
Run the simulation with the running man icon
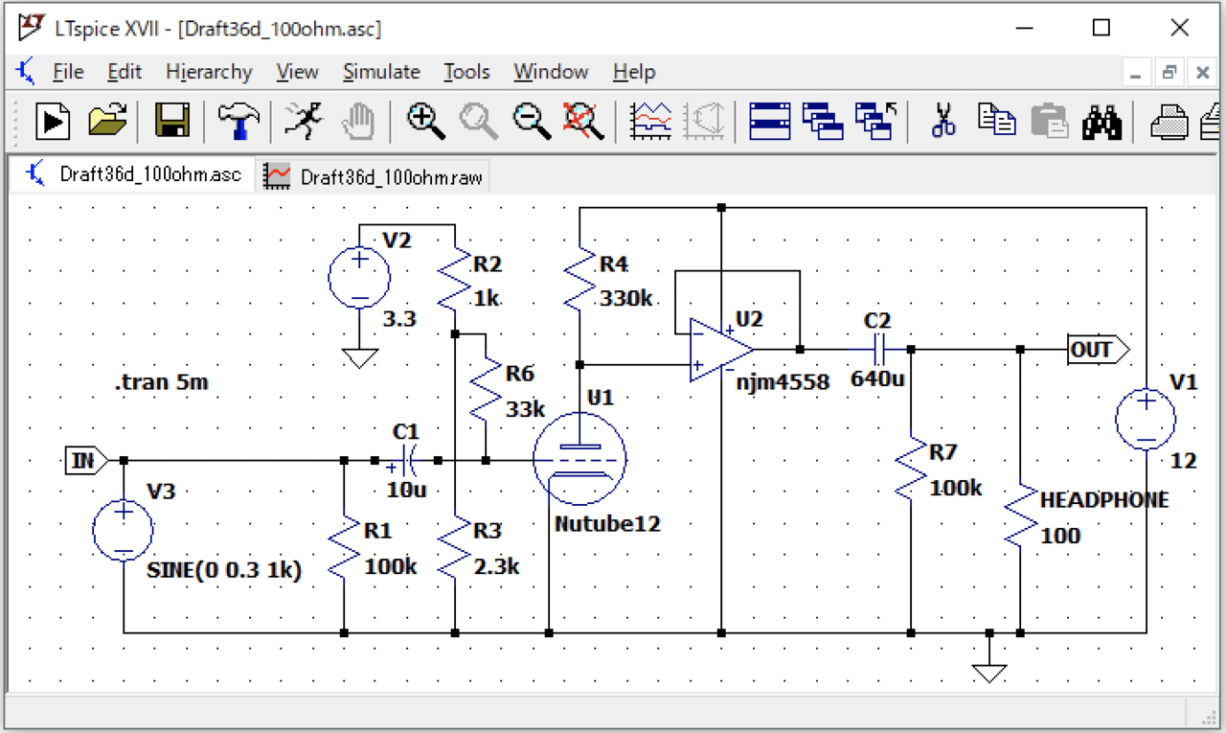coord(304,121)
